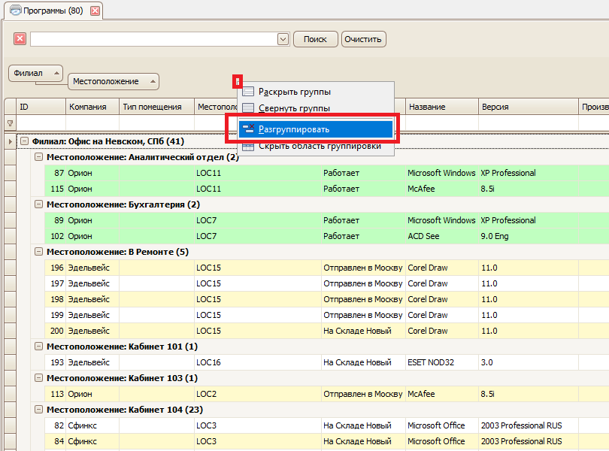
Task: Click 11.0 version cell in row 199
Action: pos(529,315)
